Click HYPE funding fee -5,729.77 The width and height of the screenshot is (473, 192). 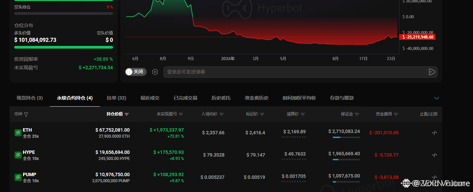tap(386, 155)
